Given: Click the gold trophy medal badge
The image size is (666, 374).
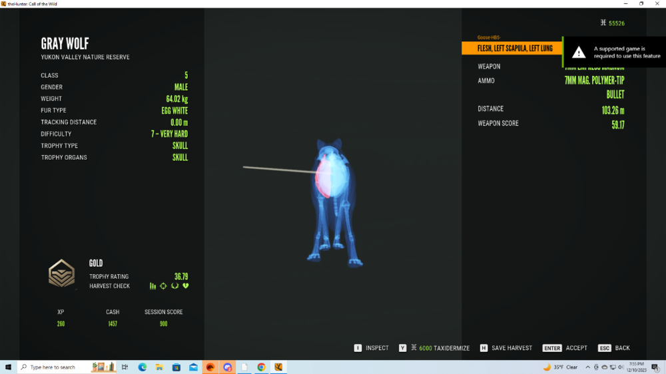Looking at the screenshot, I should 61,274.
